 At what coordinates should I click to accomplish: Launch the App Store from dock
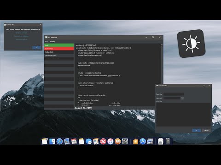point(143,142)
